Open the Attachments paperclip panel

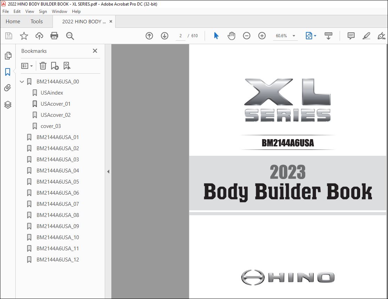click(8, 88)
